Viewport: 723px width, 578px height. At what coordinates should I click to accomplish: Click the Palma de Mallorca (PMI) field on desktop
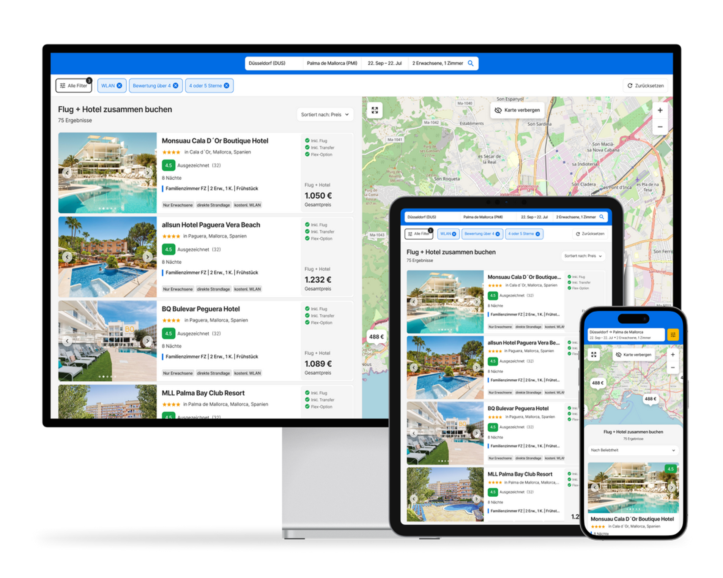tap(332, 63)
